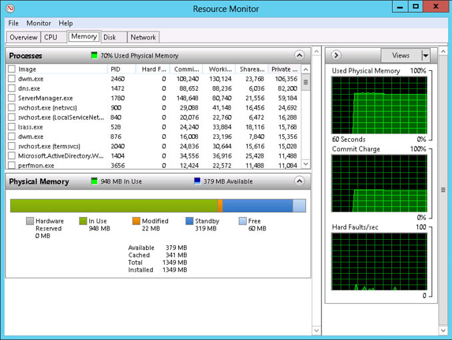This screenshot has width=452, height=340.
Task: Sort by the Hard Faults column header
Action: pos(153,69)
